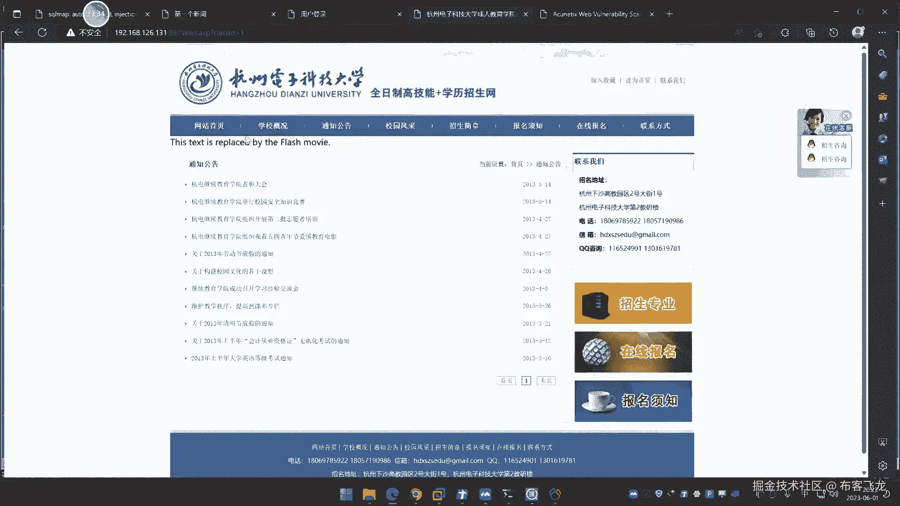Click sidebar search magnifier icon
Screen dimensions: 900x506
point(882,53)
